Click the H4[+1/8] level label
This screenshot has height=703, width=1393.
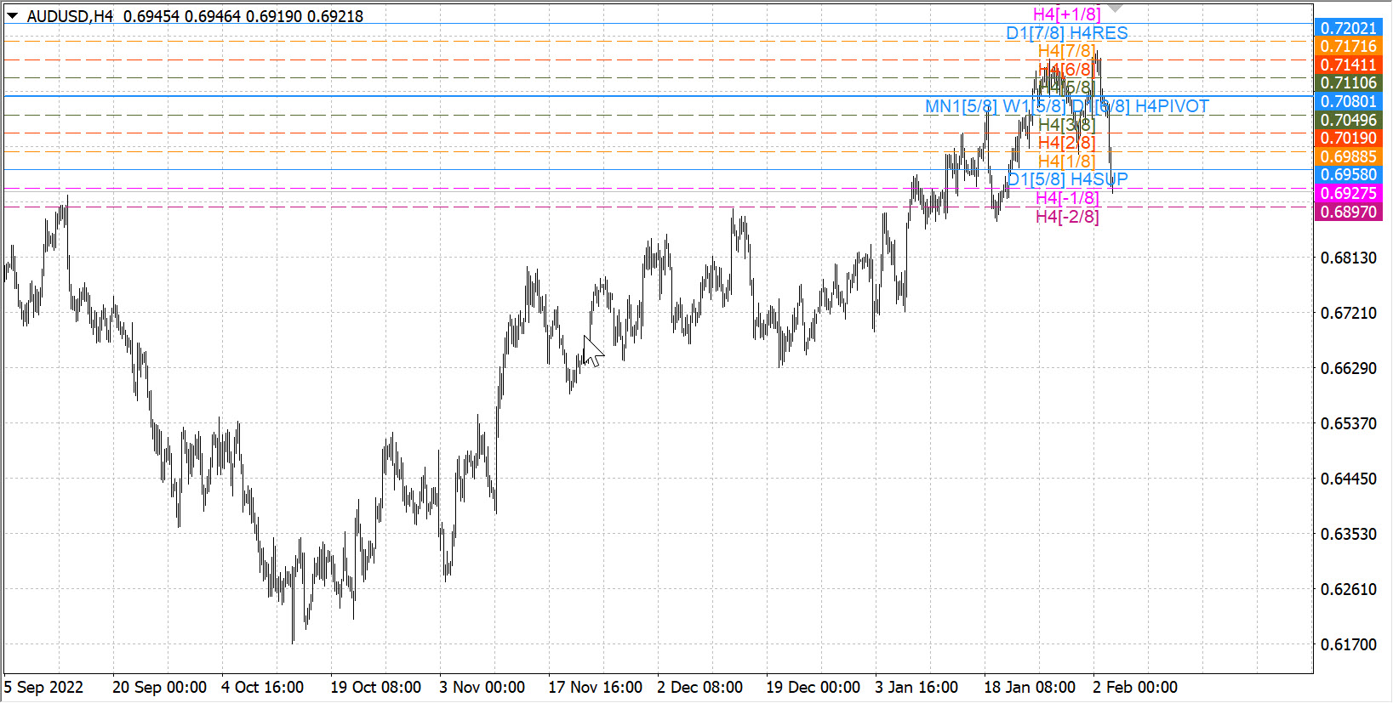[1066, 14]
